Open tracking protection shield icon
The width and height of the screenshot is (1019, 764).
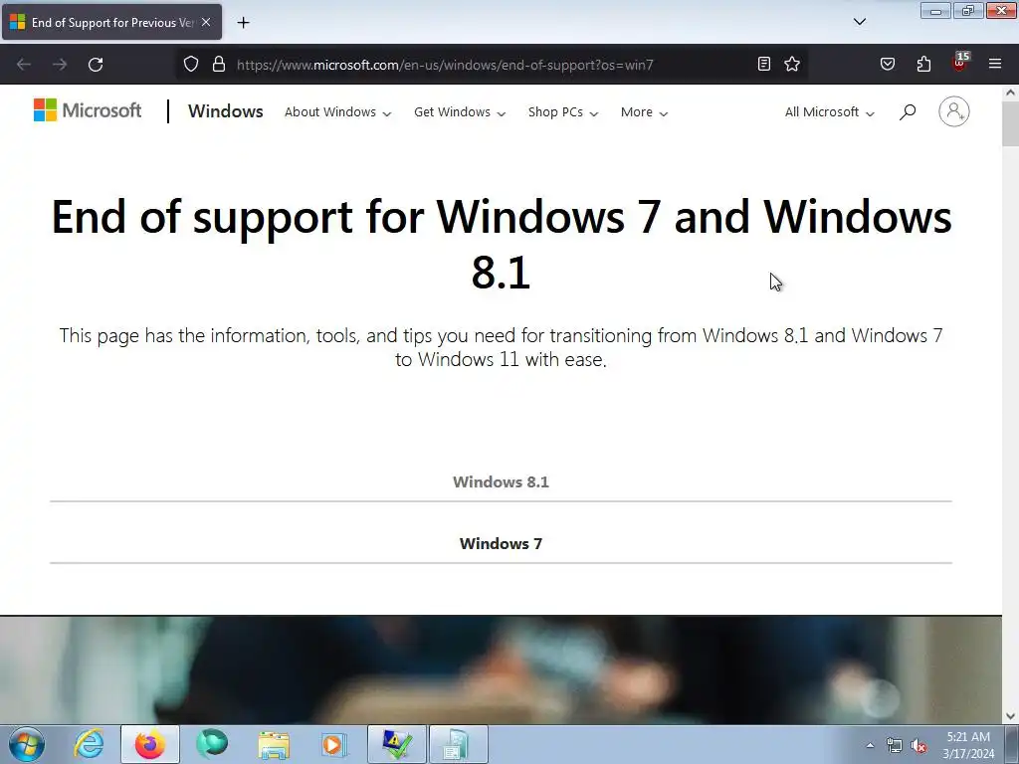click(x=190, y=64)
